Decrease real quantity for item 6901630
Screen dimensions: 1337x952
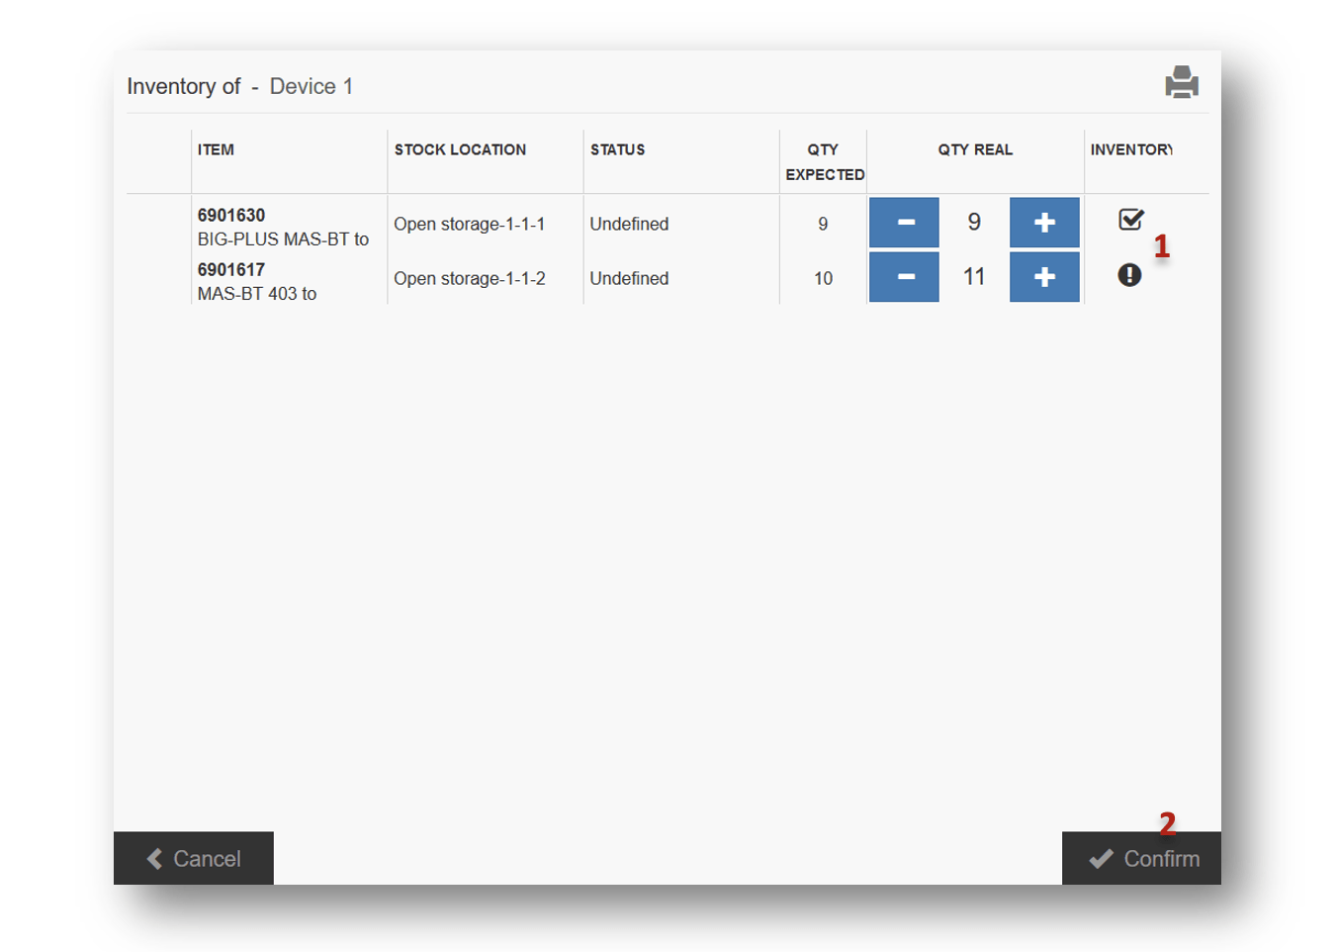click(x=904, y=223)
